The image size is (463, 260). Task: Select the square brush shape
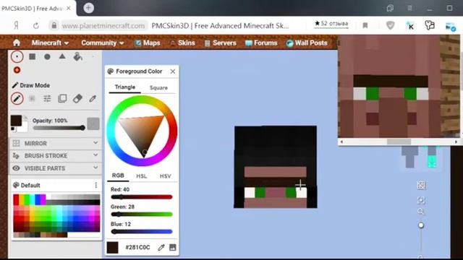32,56
